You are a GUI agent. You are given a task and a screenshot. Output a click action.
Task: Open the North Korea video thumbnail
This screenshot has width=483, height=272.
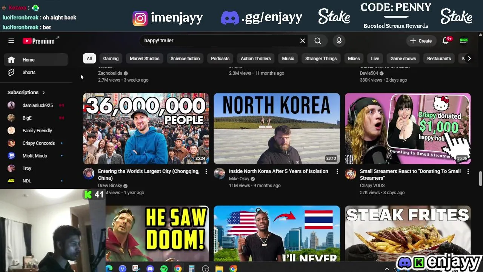[x=277, y=128]
